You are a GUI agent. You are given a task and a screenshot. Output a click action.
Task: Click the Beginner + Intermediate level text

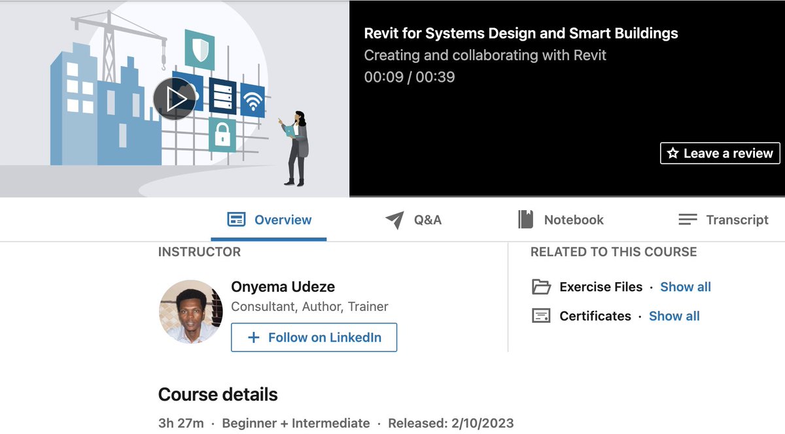[296, 424]
